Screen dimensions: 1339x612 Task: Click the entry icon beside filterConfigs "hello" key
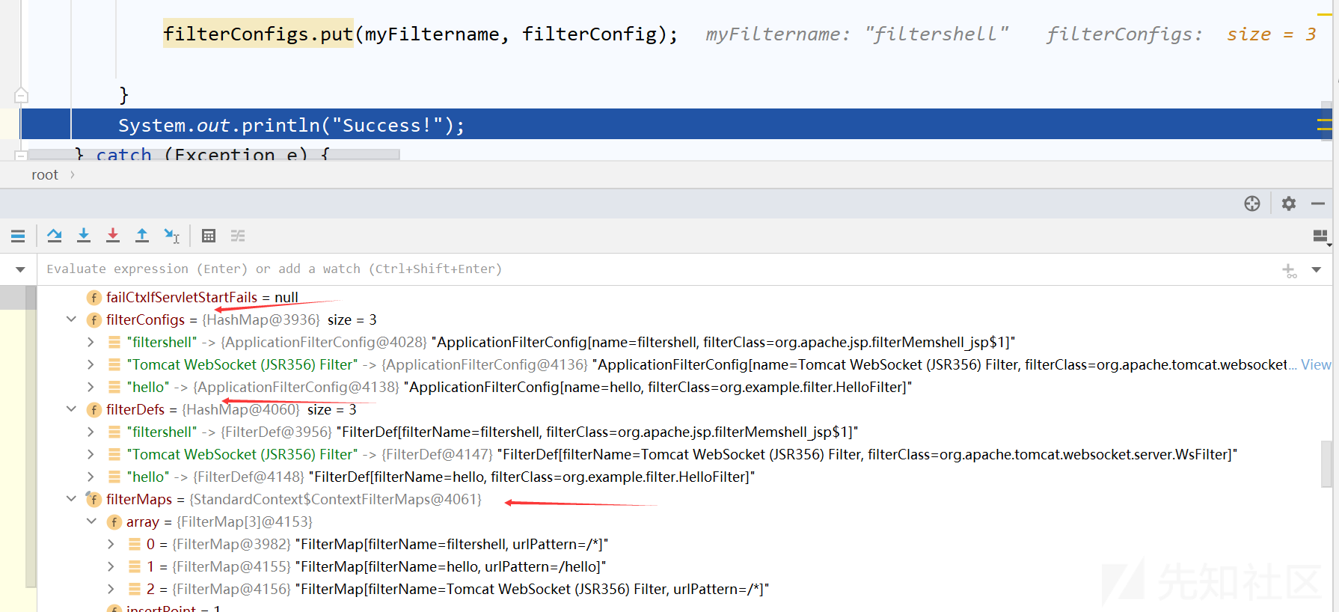pyautogui.click(x=114, y=387)
